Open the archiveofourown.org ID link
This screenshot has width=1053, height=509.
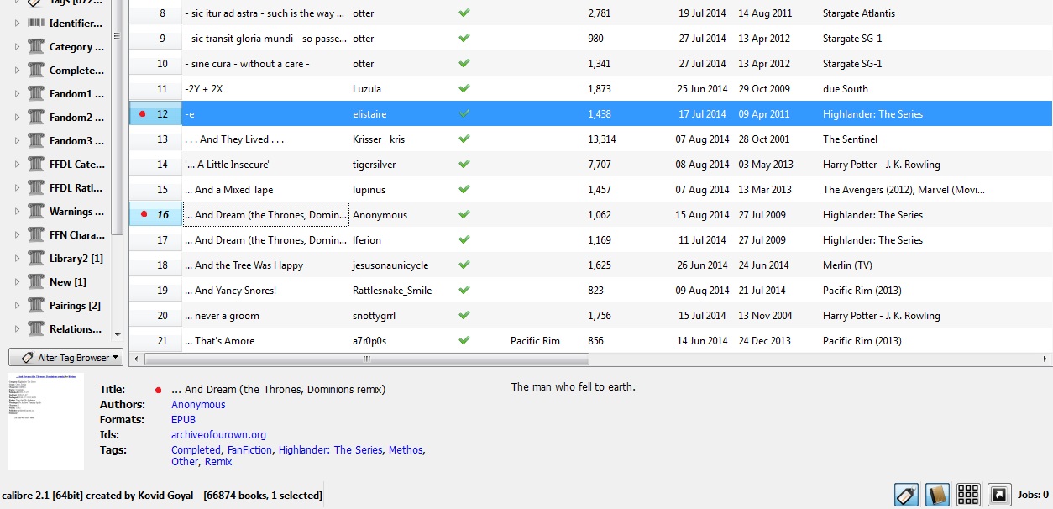point(218,435)
